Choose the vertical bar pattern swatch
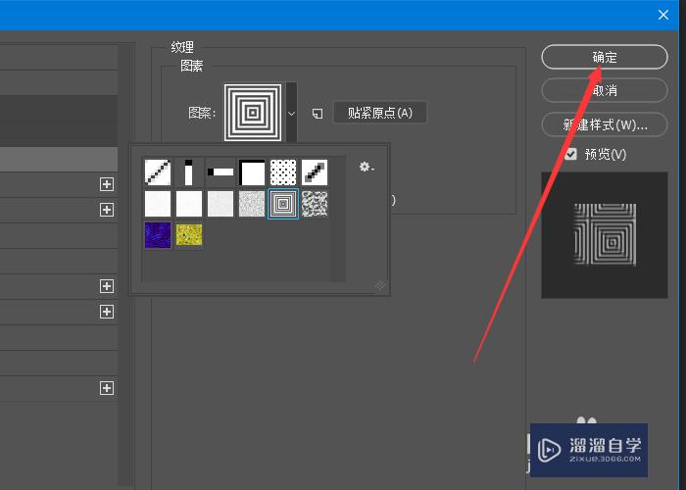The height and width of the screenshot is (490, 686). pos(189,171)
